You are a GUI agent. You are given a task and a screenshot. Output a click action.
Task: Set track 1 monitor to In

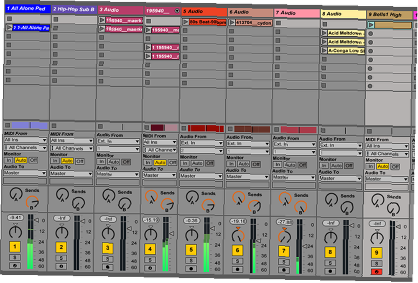[x=9, y=160]
